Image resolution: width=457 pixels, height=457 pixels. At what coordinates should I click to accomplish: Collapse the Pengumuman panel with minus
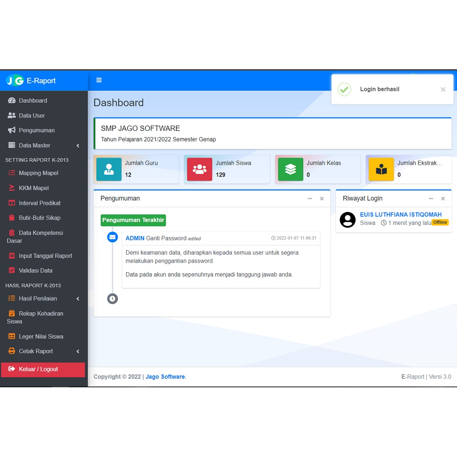(x=309, y=199)
